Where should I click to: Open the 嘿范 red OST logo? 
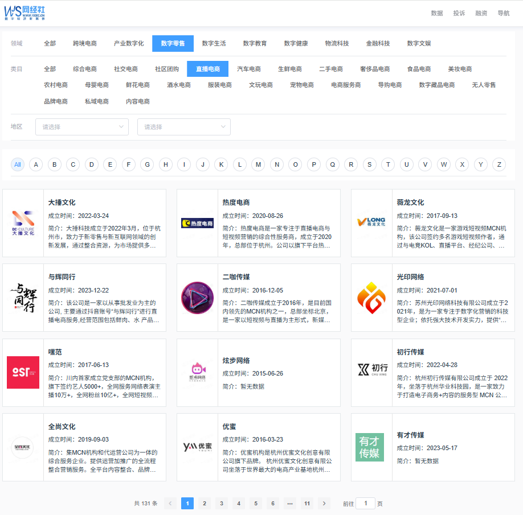coord(23,372)
